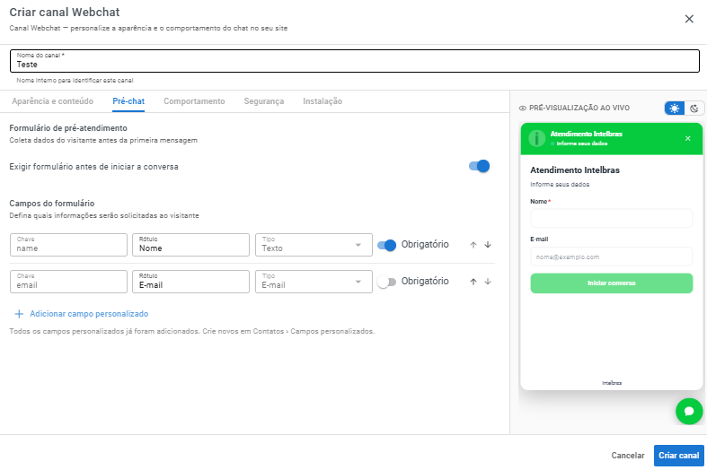Image resolution: width=707 pixels, height=470 pixels.
Task: Click the Campos do formulário heading
Action: (x=52, y=204)
